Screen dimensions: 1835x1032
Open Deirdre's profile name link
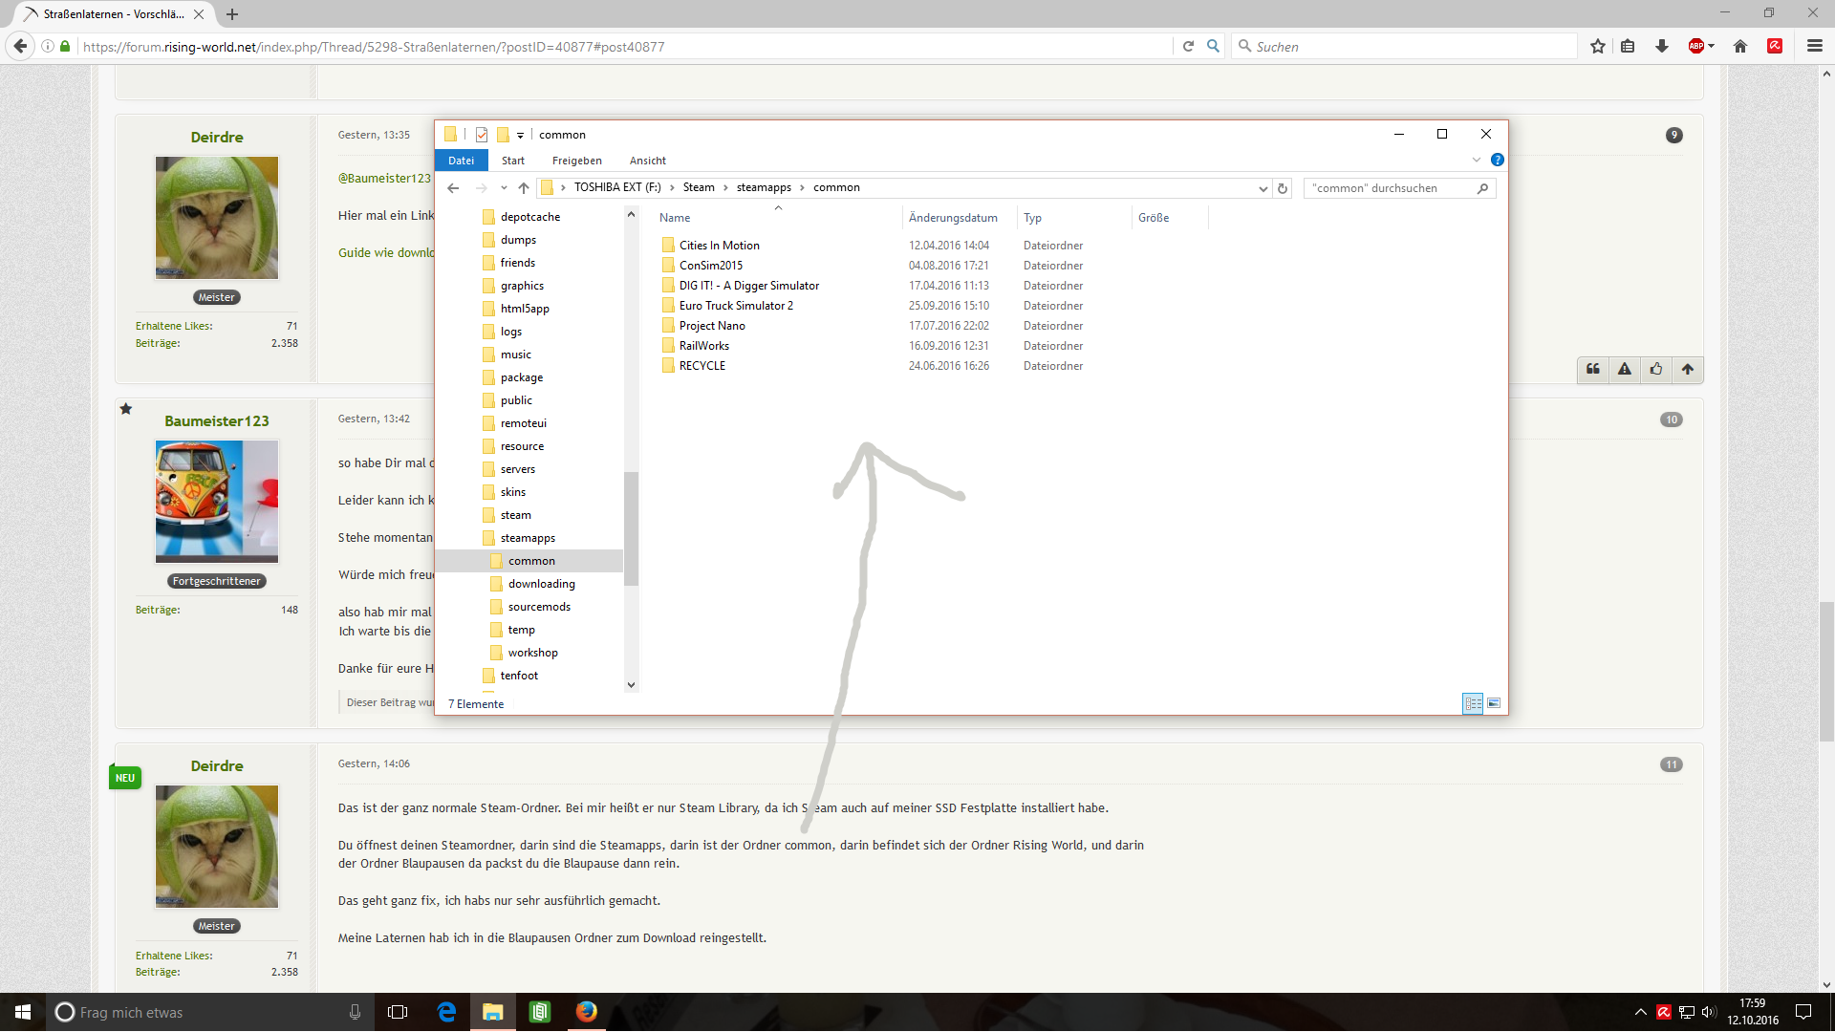(x=217, y=137)
